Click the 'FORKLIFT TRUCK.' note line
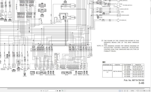 click(x=110, y=51)
